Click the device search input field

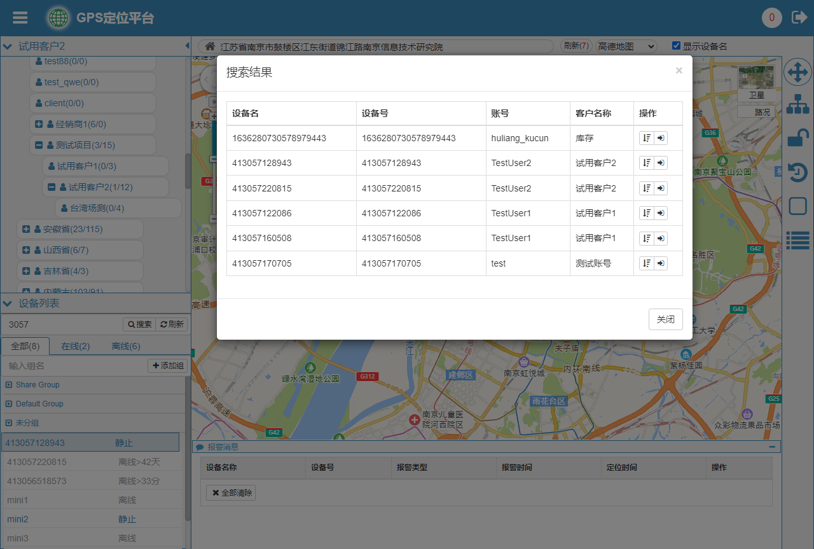point(60,324)
